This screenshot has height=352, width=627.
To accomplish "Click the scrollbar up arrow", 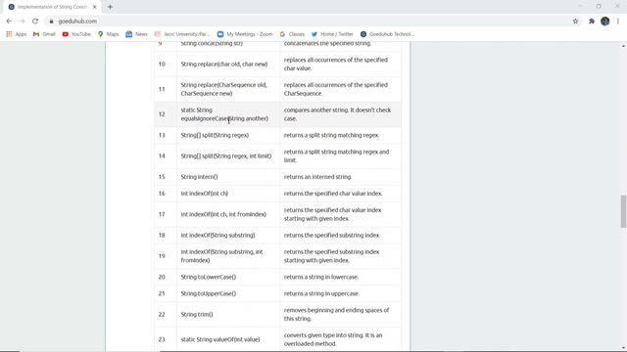I will coord(623,46).
